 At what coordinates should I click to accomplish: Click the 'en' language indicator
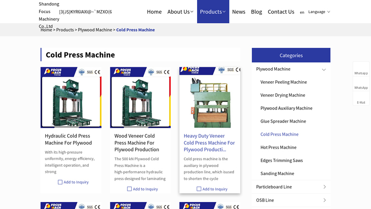click(x=302, y=13)
